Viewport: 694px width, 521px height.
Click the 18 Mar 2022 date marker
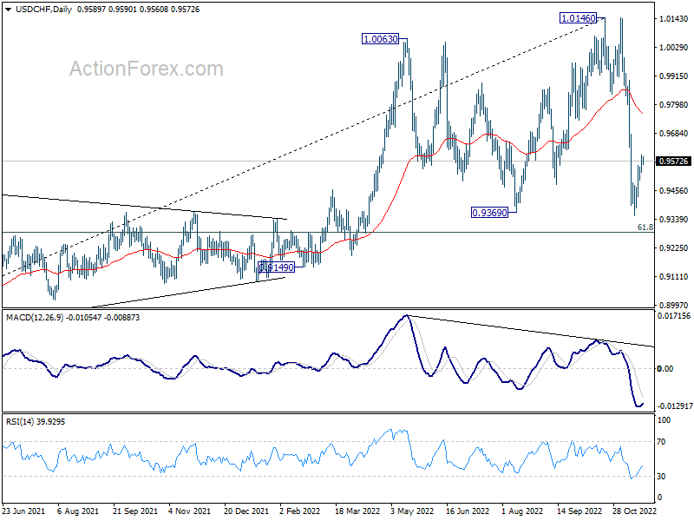point(357,511)
